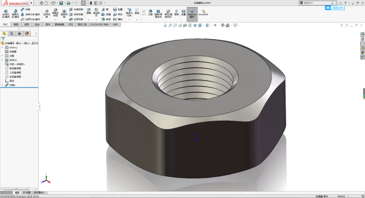
Task: Click the 3D 视图 tab at the bottom
Action: (27, 193)
